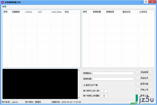Image resolution: width=157 pixels, height=105 pixels.
Task: Open the 帐号 menu
Action: pos(4,7)
